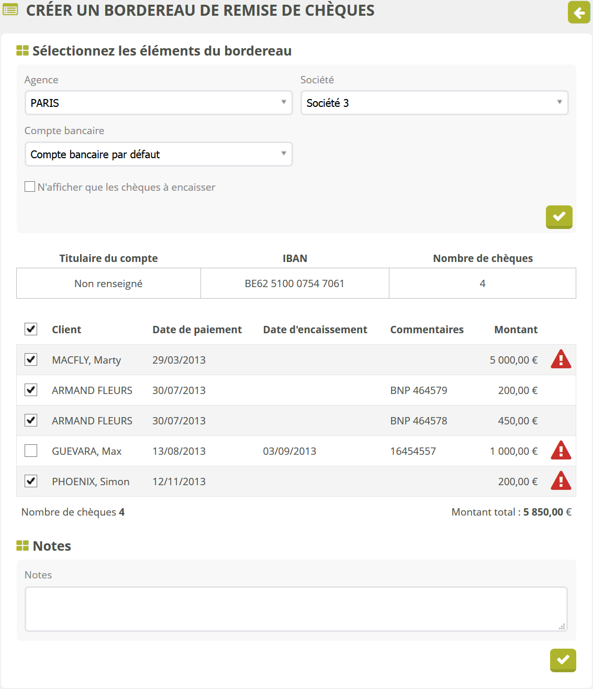Click the Montant column header
Image resolution: width=593 pixels, height=689 pixels.
click(x=516, y=330)
